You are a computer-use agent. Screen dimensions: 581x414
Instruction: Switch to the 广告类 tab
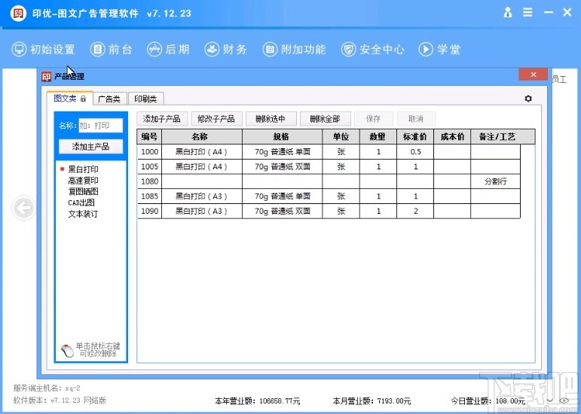109,99
